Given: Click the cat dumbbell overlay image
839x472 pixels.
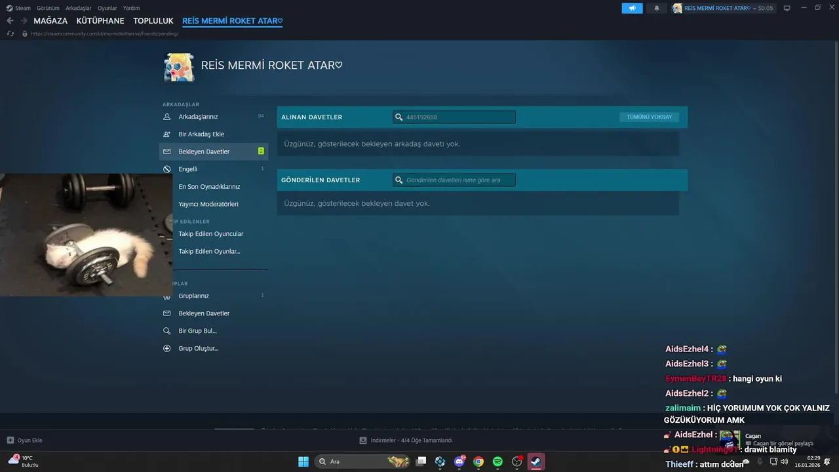Looking at the screenshot, I should (86, 235).
